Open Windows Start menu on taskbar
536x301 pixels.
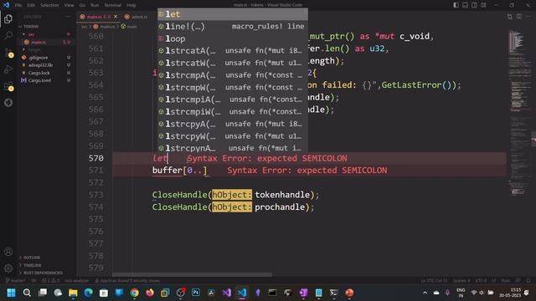coord(11,293)
